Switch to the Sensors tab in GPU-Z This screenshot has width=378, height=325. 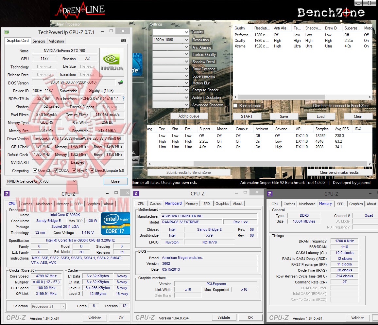coord(39,41)
